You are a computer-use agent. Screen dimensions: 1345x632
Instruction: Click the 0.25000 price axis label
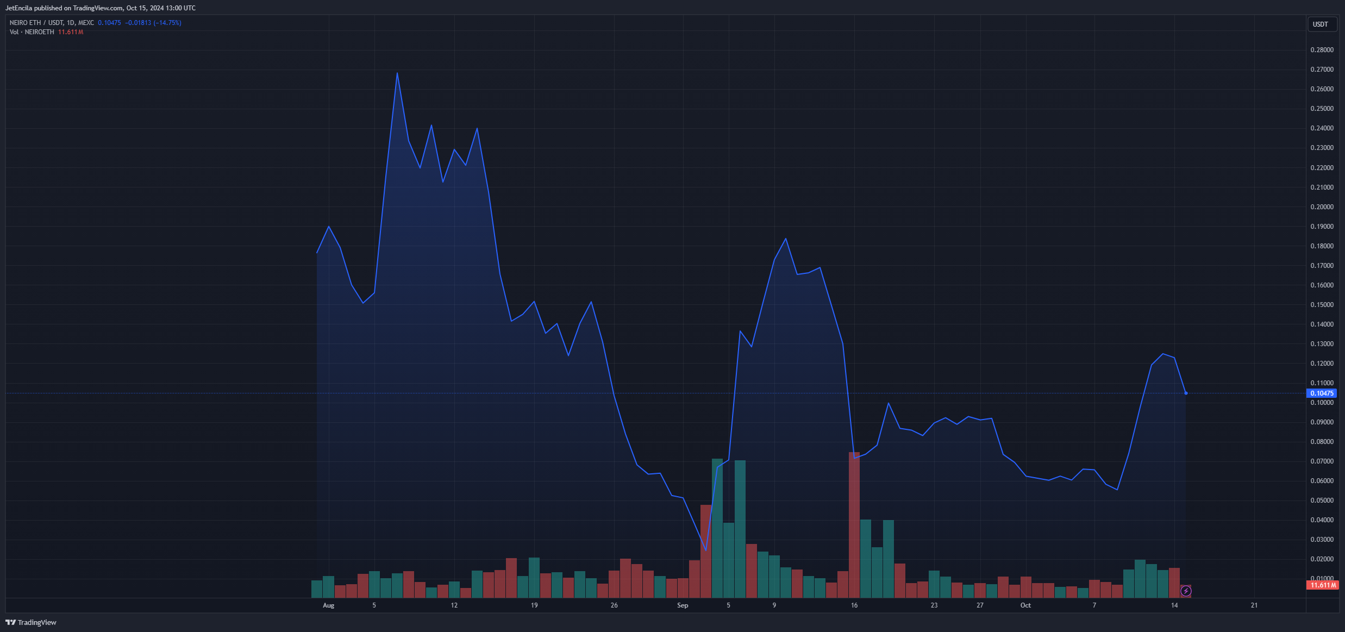click(x=1322, y=109)
